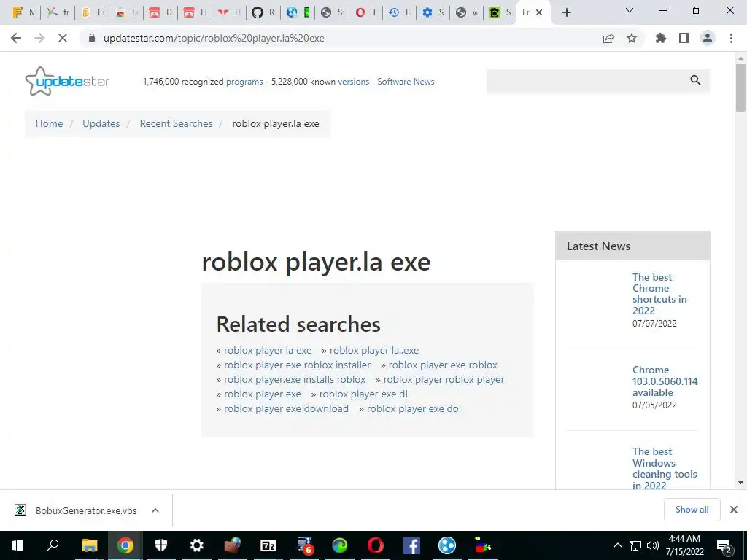Open the Software News link

pos(406,82)
